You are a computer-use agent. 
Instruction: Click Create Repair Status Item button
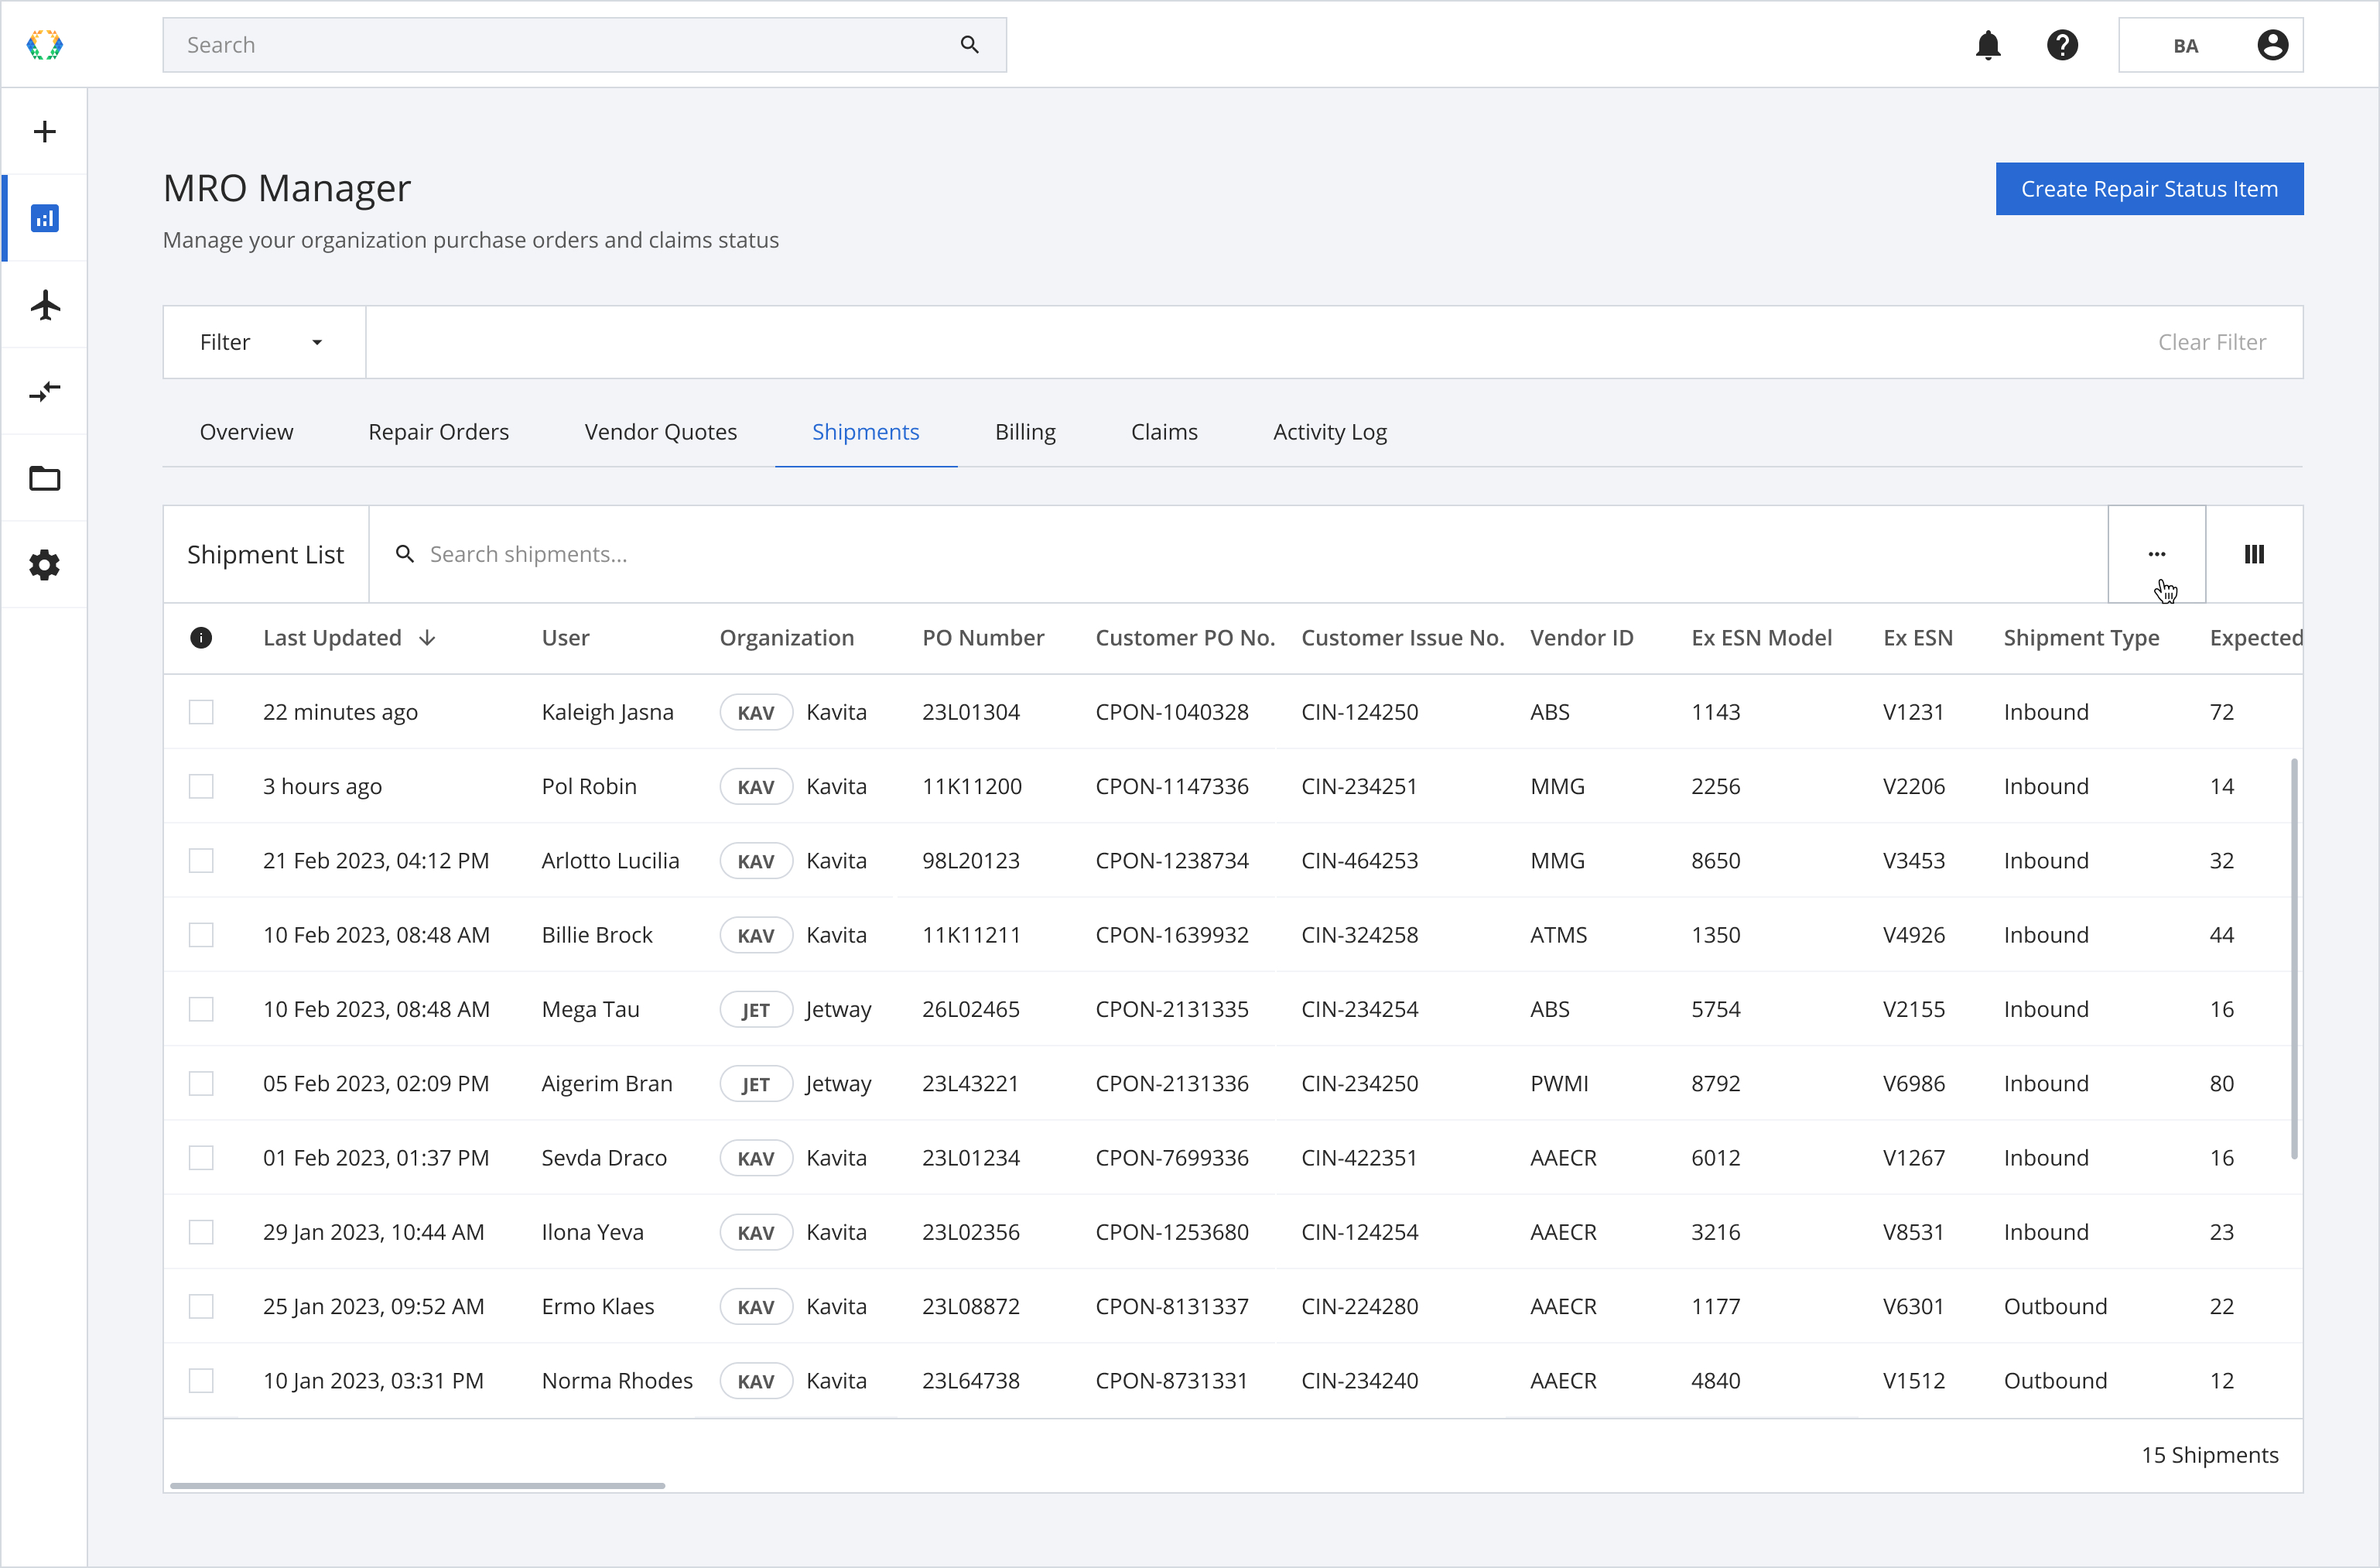pyautogui.click(x=2149, y=189)
